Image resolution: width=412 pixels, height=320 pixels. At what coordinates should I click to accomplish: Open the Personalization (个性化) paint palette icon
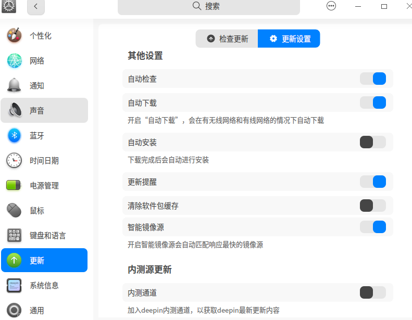14,35
